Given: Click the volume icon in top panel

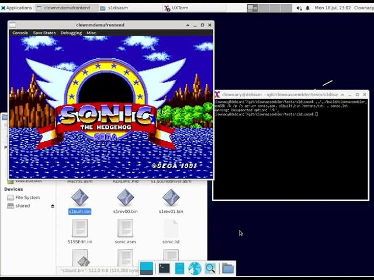Looking at the screenshot, I should (x=299, y=8).
